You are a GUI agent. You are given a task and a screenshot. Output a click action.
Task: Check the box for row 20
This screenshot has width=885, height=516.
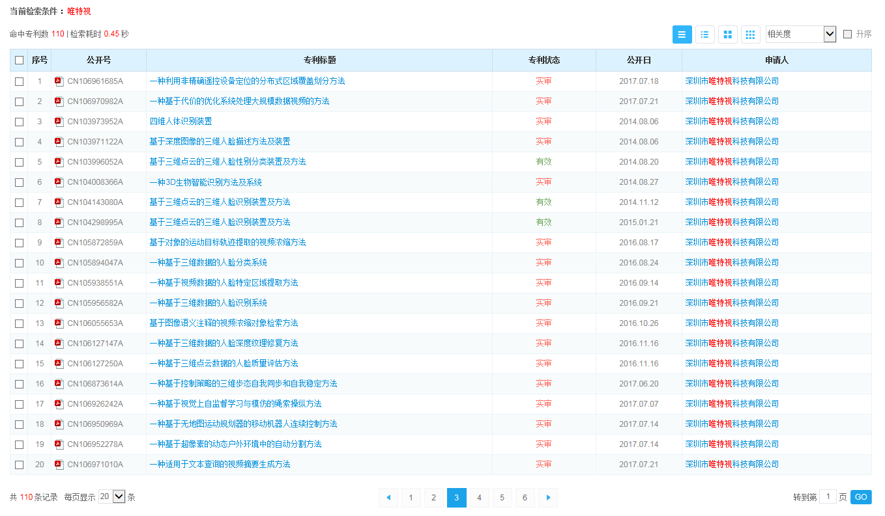tap(20, 465)
